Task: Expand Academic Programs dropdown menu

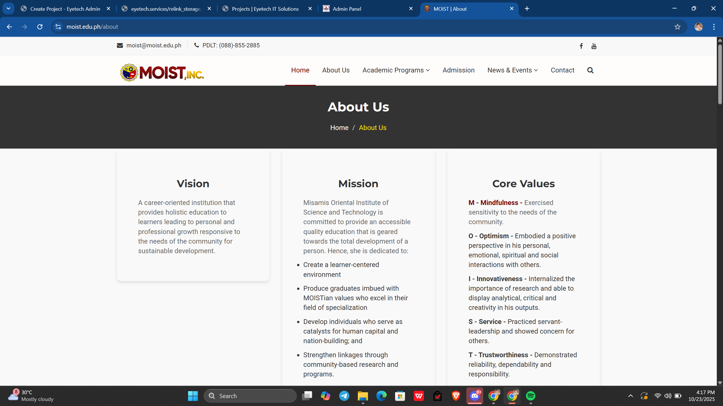Action: click(396, 70)
